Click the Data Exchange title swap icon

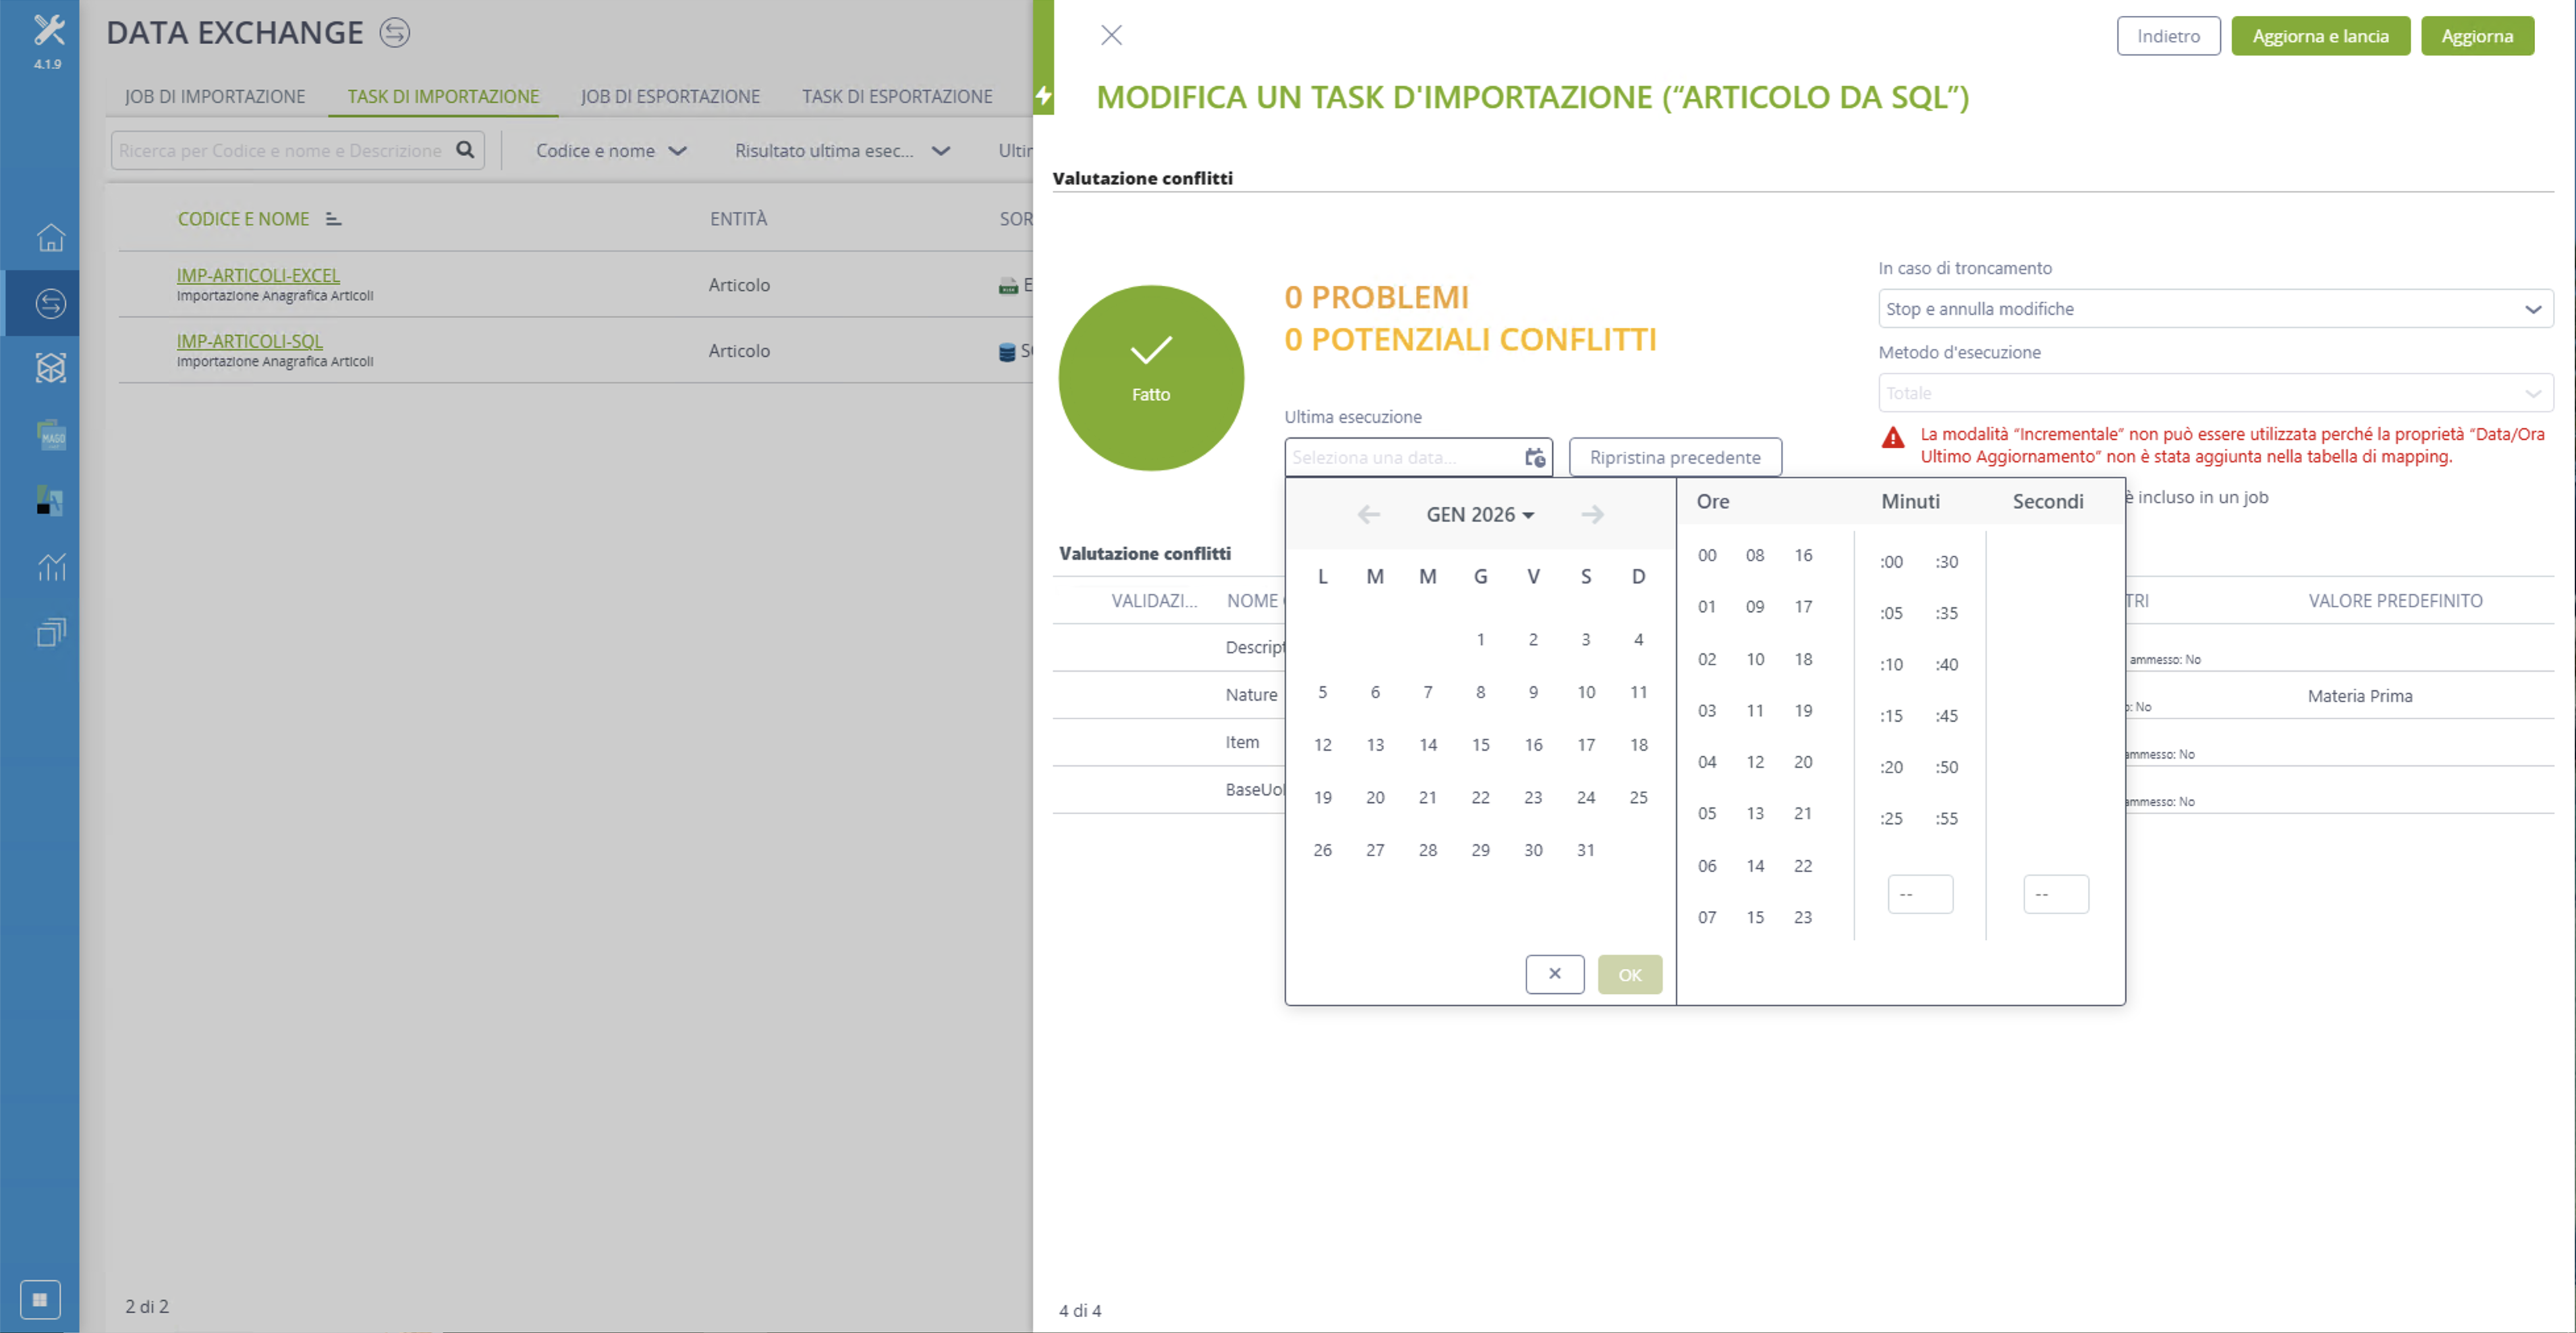point(394,33)
